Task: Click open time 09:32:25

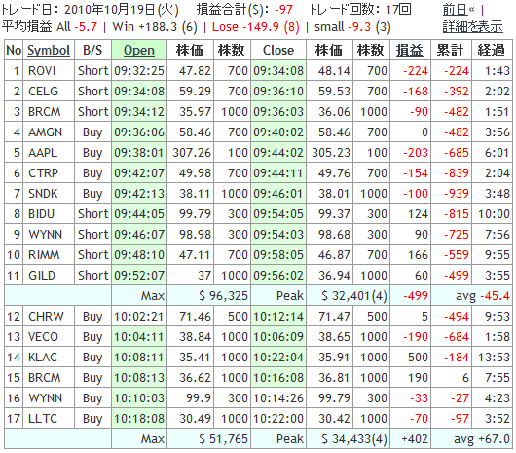Action: point(139,71)
